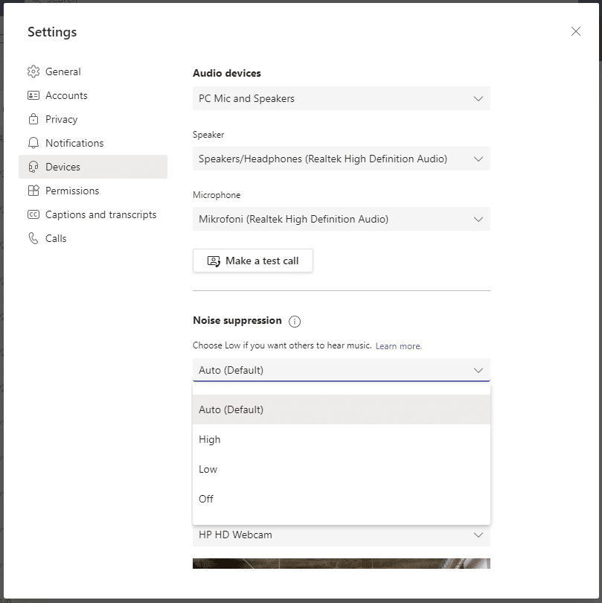This screenshot has height=603, width=602.
Task: Open the Learn more link
Action: pyautogui.click(x=398, y=346)
